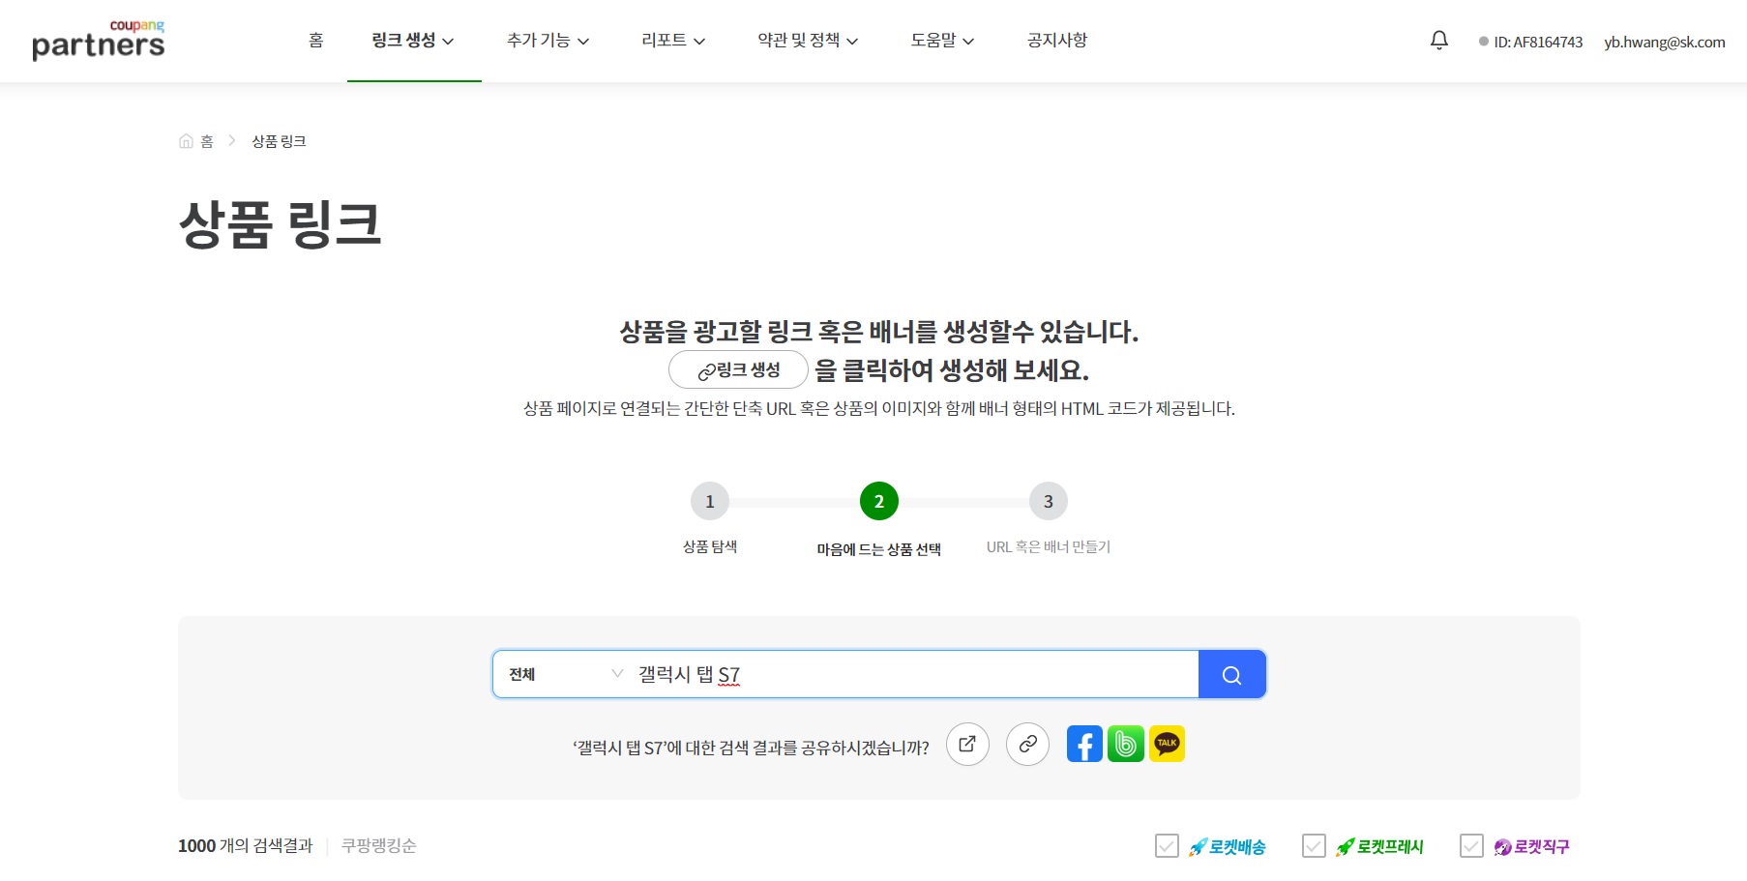
Task: Open 공지사항 in top navigation
Action: pos(1057,41)
